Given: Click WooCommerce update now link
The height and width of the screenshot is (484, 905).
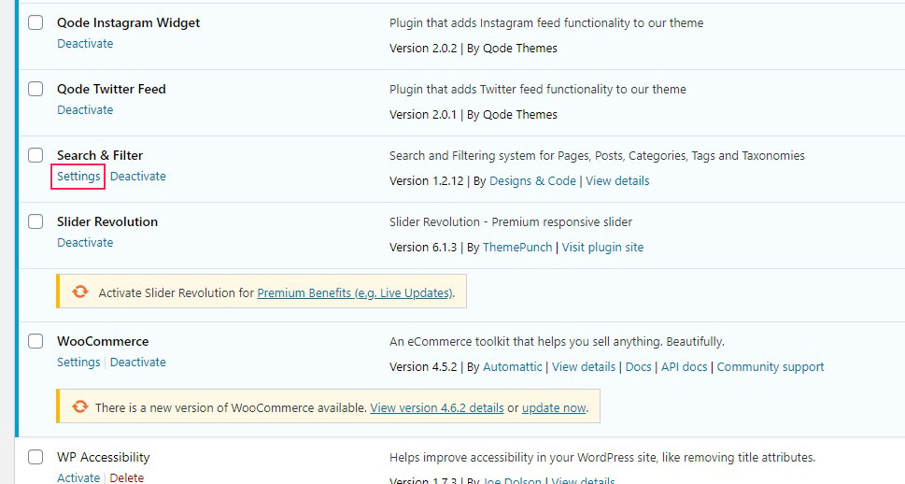Looking at the screenshot, I should 554,407.
